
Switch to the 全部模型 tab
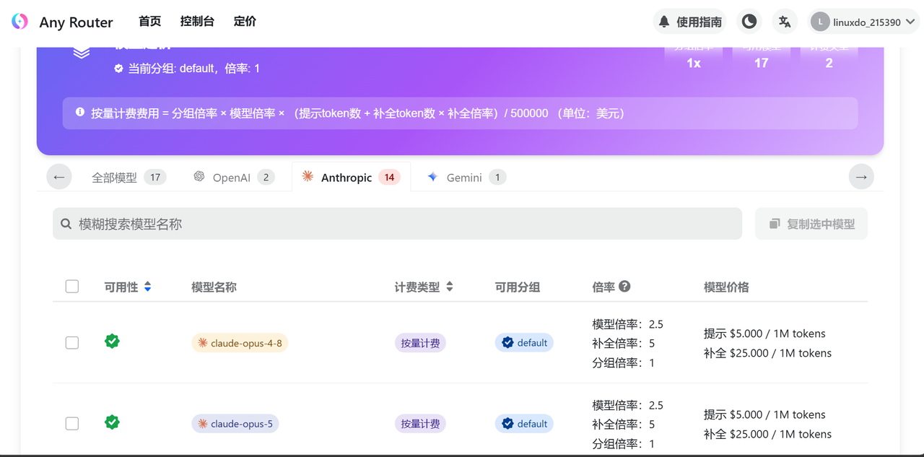click(128, 177)
